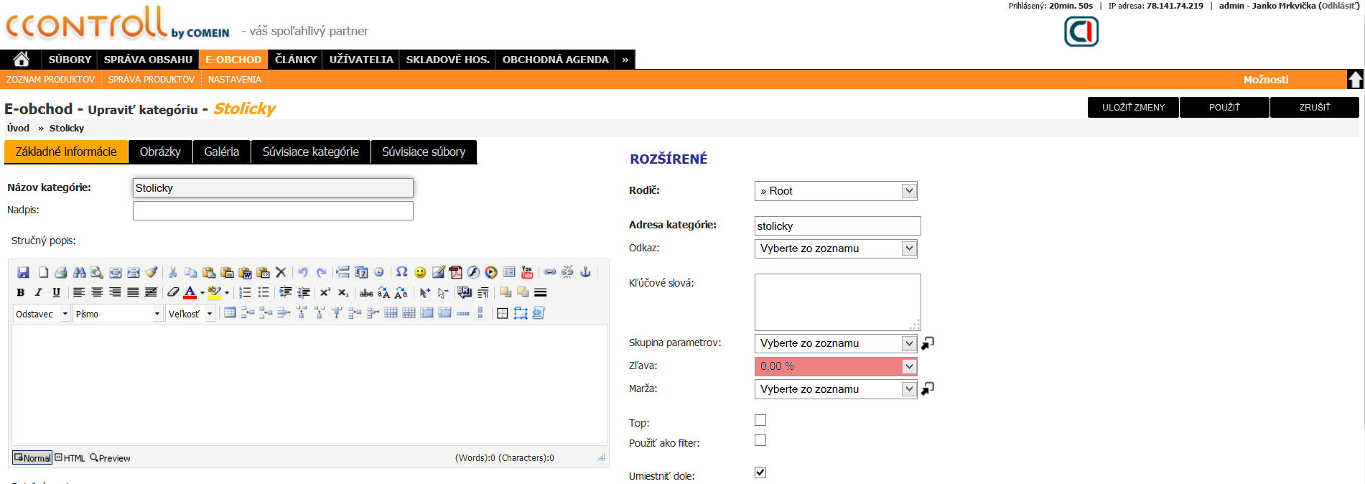
Task: Open the SKLADOVÉ HOS. menu
Action: pos(447,60)
